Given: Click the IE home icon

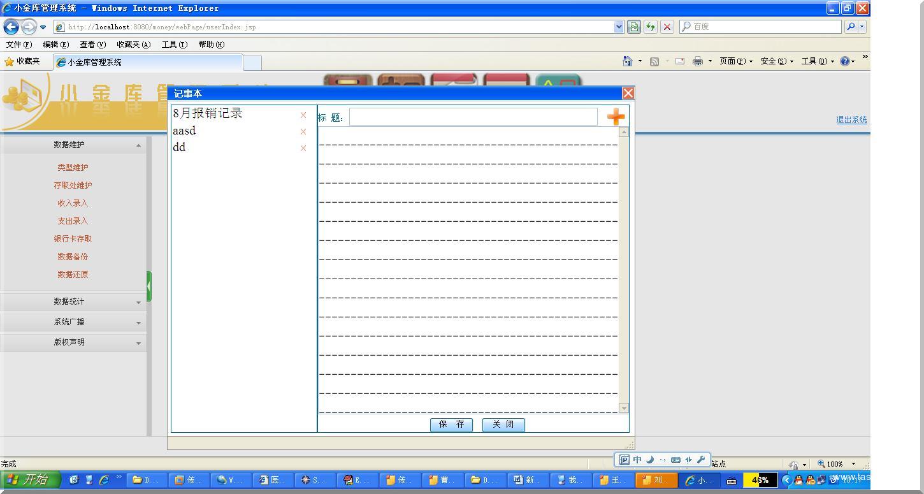Looking at the screenshot, I should click(628, 61).
